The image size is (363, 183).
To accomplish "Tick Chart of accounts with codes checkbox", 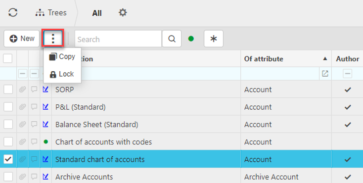I will pos(8,142).
